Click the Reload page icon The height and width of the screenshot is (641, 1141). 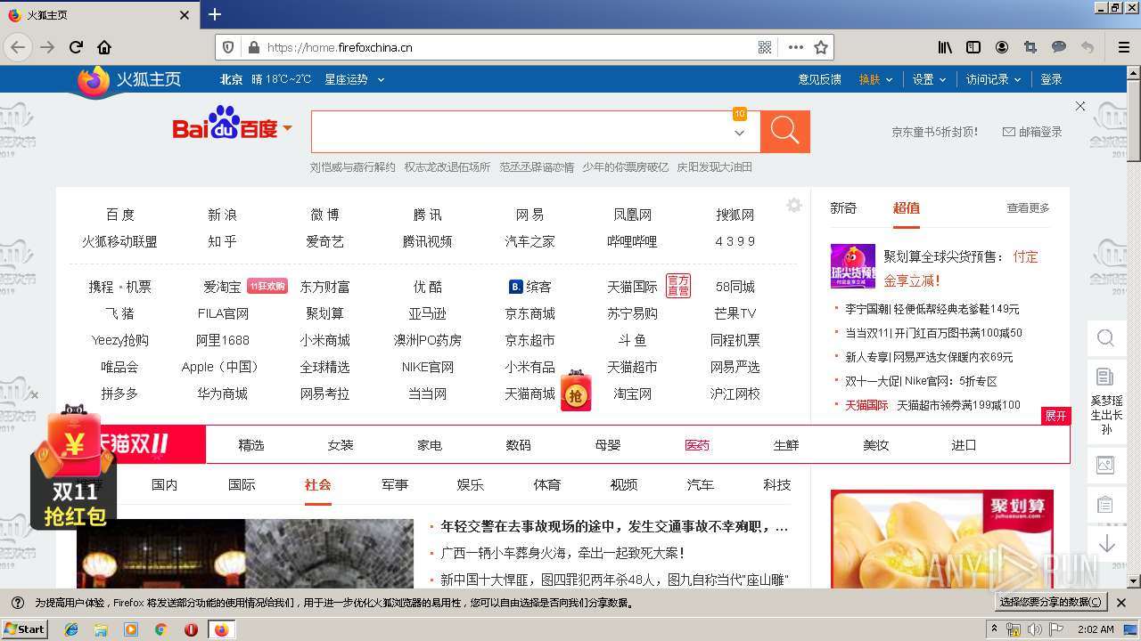pyautogui.click(x=76, y=47)
